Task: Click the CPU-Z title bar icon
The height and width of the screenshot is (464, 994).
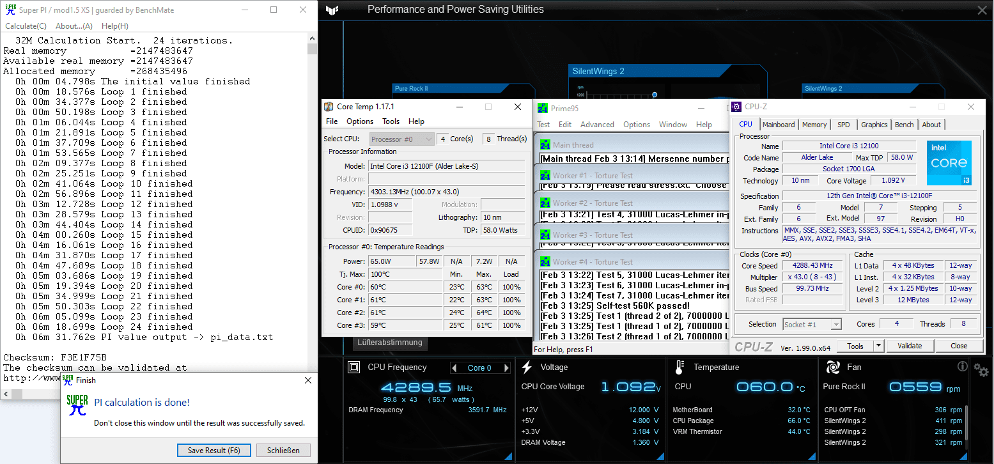Action: tap(736, 107)
